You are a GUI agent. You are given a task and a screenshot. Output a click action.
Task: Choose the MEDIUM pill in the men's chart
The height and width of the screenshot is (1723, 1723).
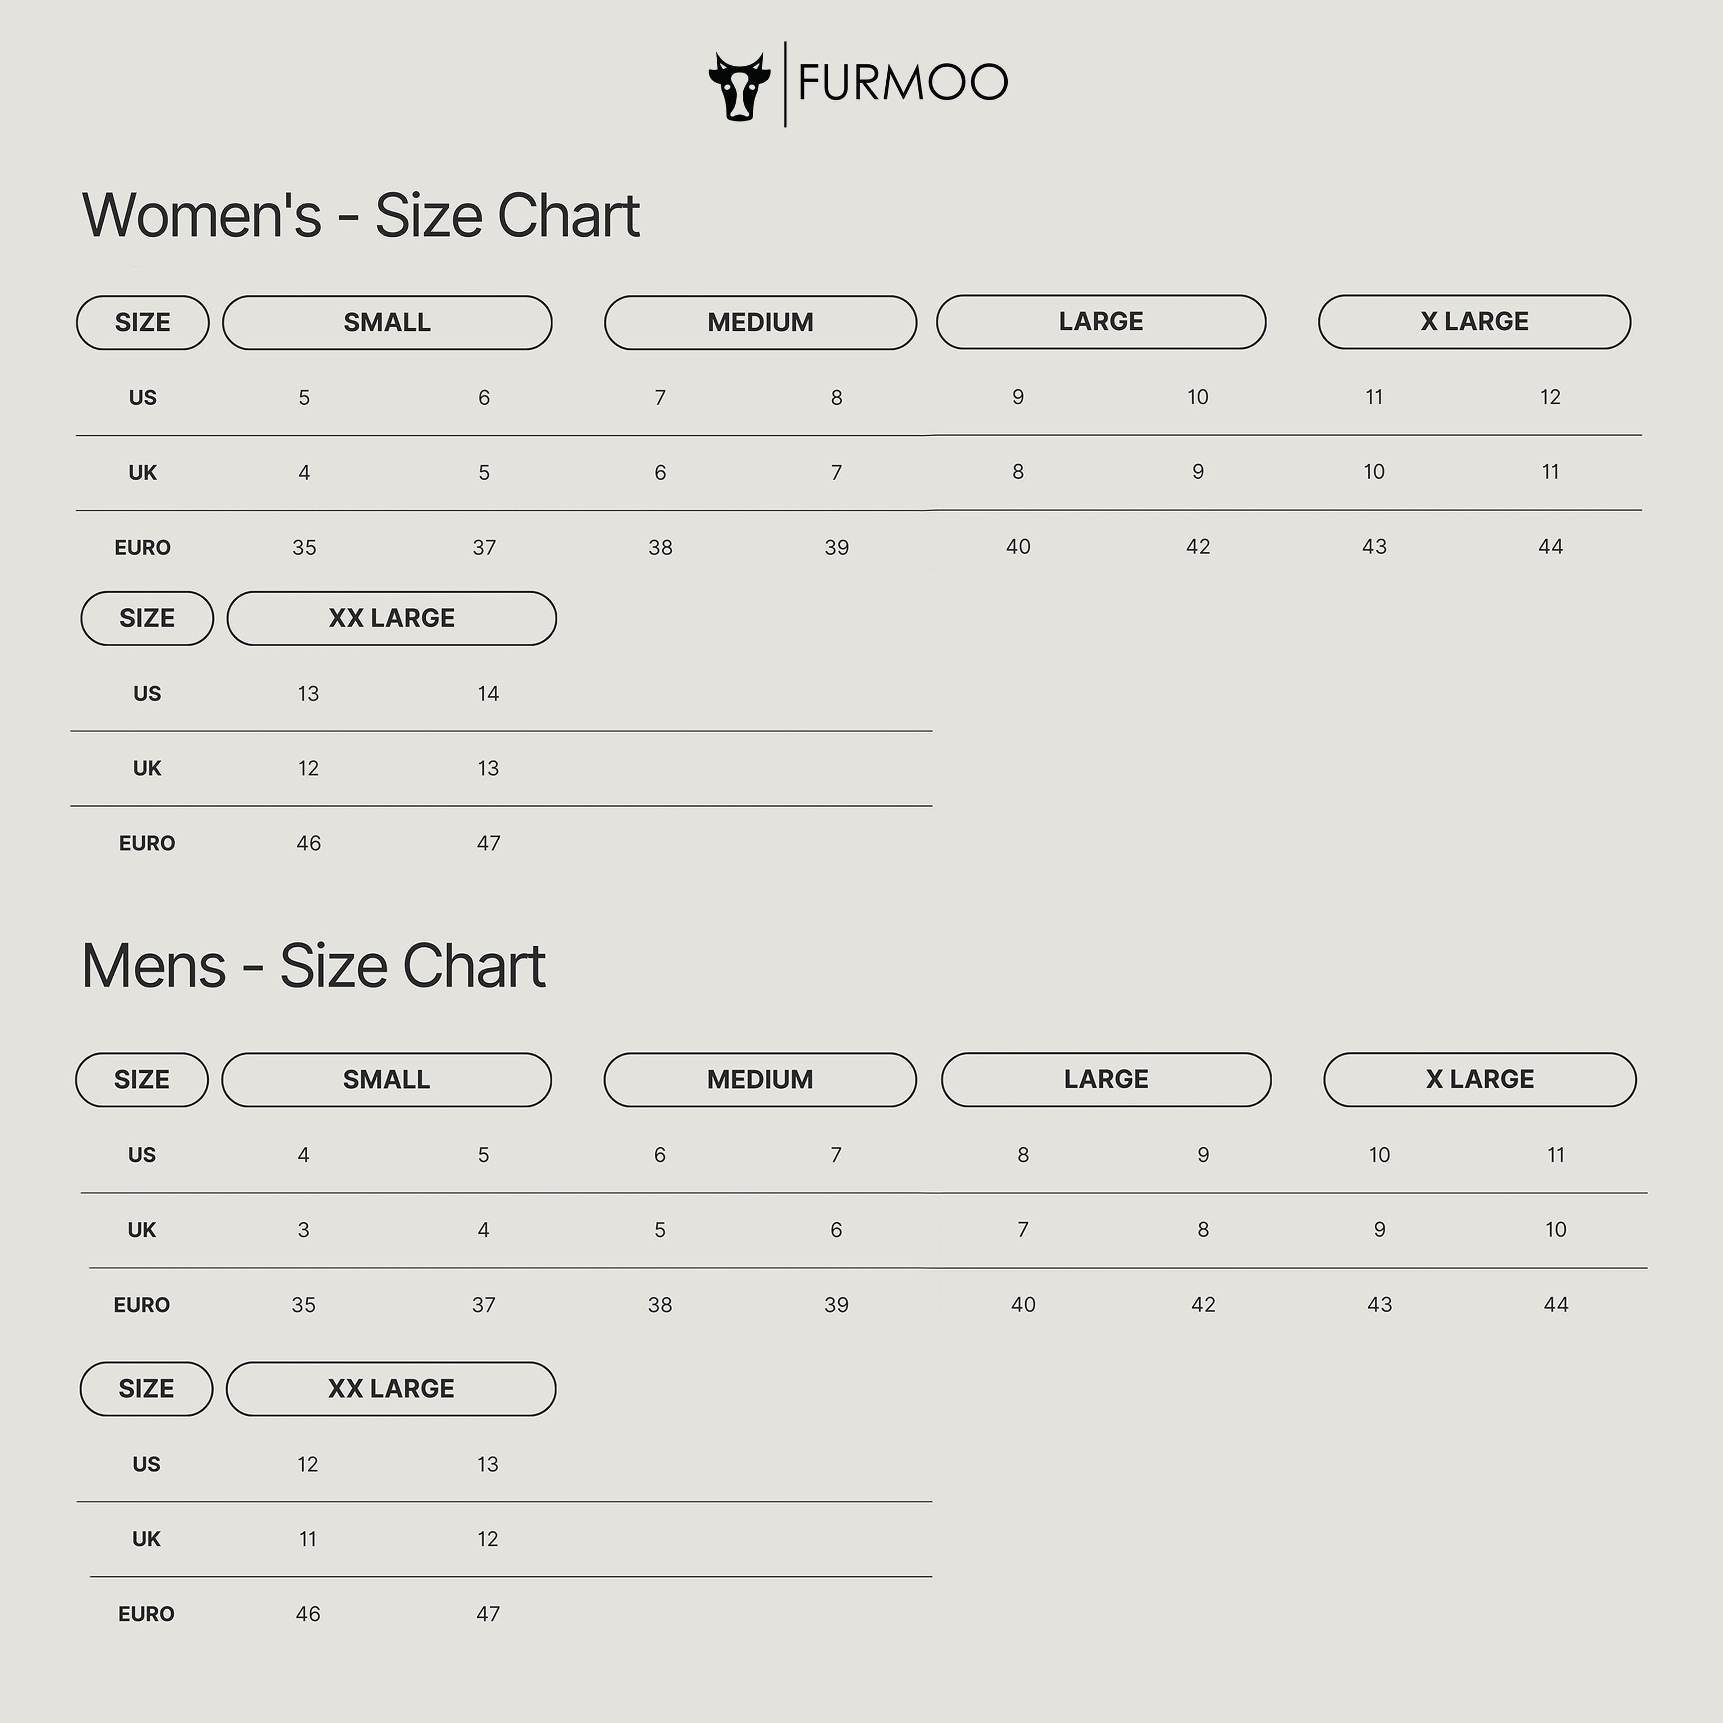[x=760, y=1080]
